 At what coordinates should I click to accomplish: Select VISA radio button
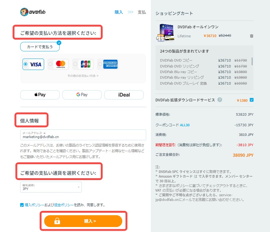[x=26, y=64]
